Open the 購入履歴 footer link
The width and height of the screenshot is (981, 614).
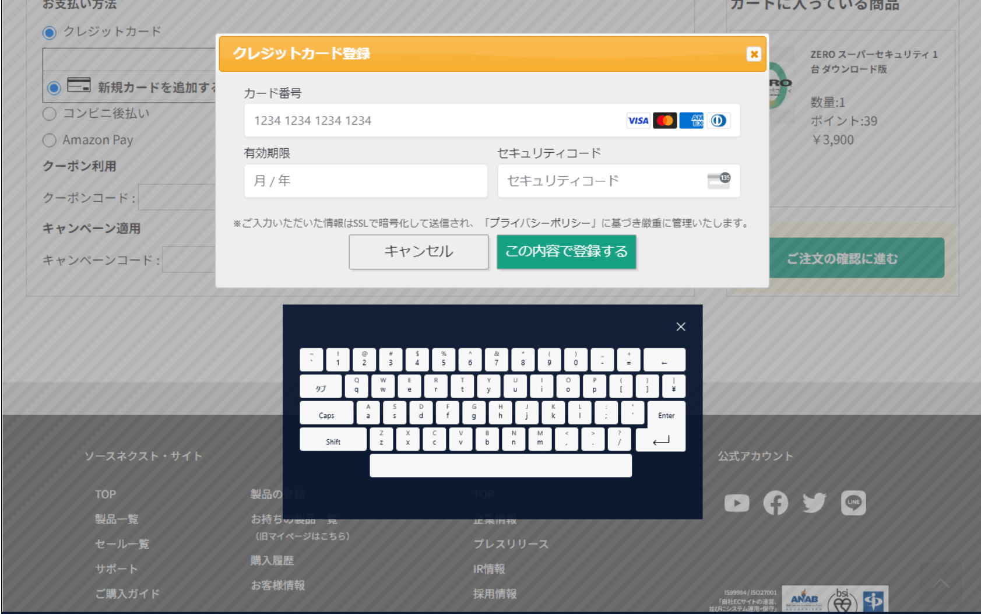[x=272, y=560]
